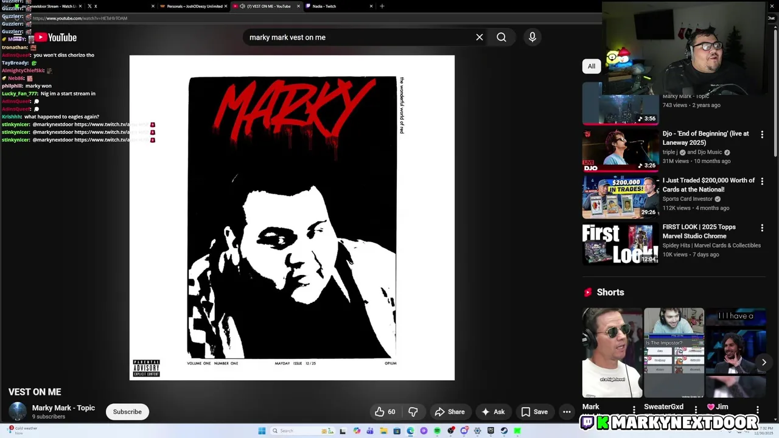Click the browser address bar URL

click(80, 18)
